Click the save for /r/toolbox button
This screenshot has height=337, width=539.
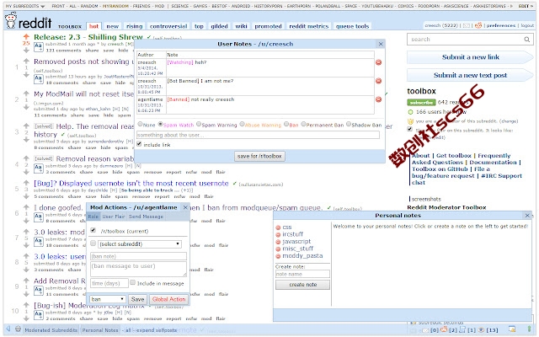(x=259, y=156)
